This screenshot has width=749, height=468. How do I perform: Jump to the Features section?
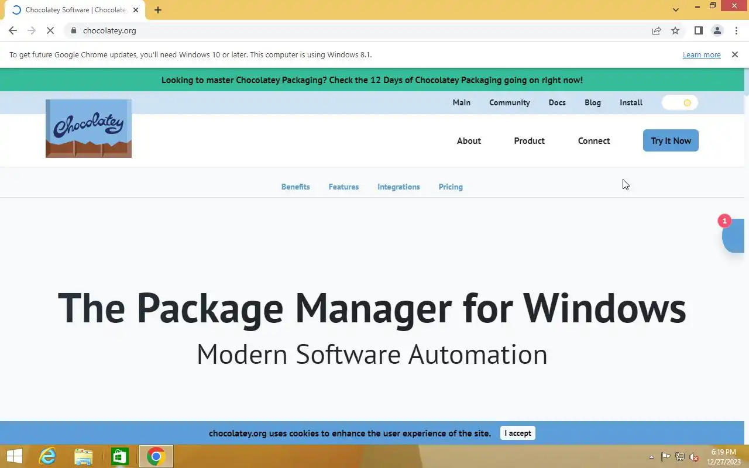pyautogui.click(x=343, y=187)
